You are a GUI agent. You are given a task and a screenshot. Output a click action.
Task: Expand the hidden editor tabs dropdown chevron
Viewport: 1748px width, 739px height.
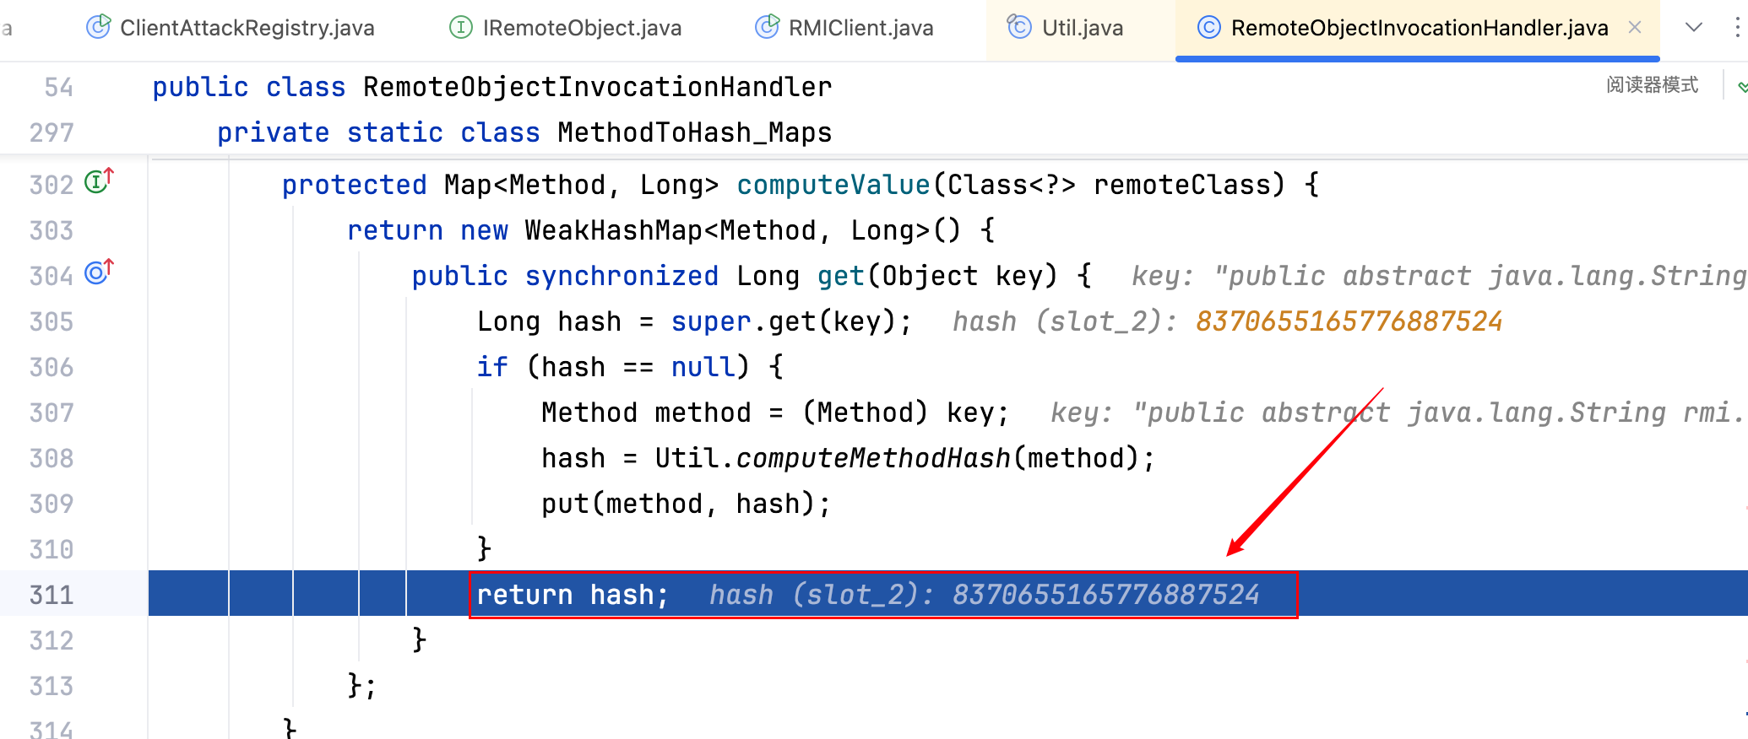coord(1693,28)
